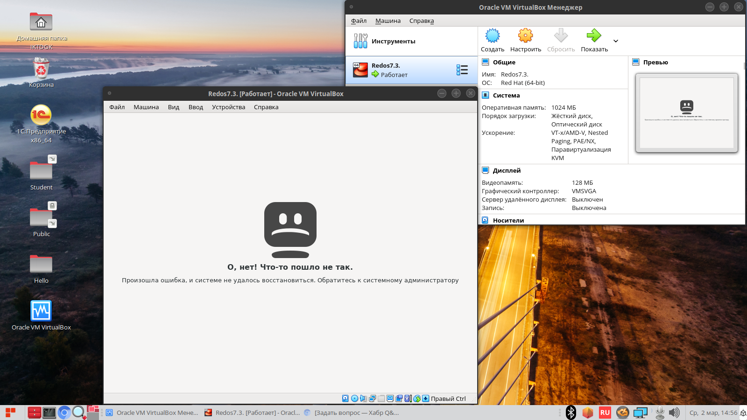Open the start menu button on taskbar
747x420 pixels.
coord(11,413)
